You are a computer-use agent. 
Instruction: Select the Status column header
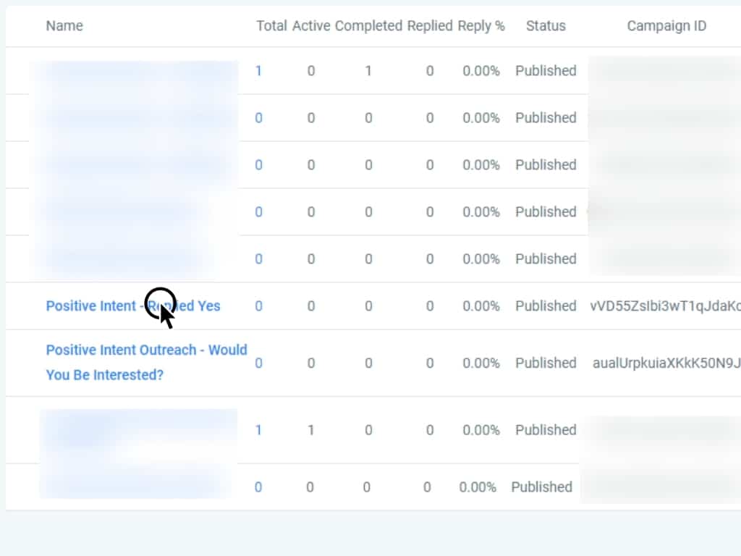coord(546,26)
